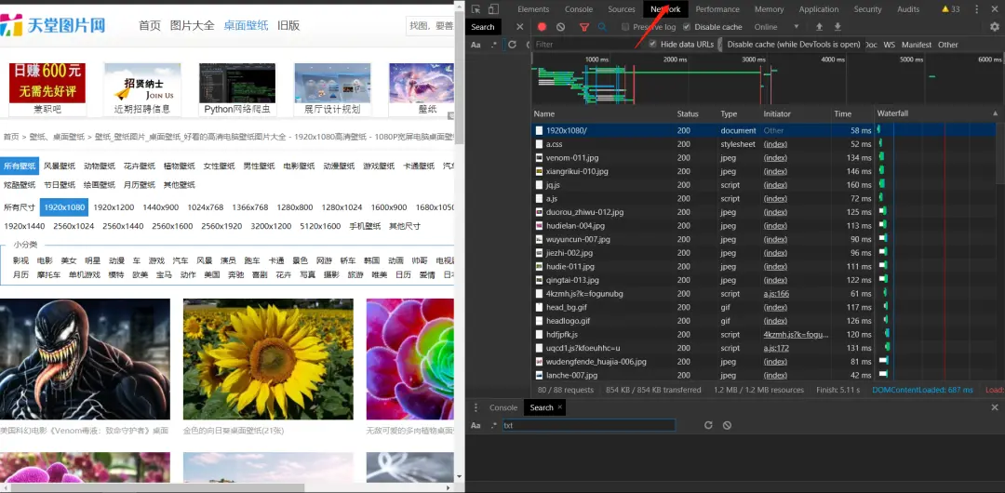This screenshot has height=493, width=1005.
Task: Open network search with magnifier icon
Action: [x=602, y=27]
